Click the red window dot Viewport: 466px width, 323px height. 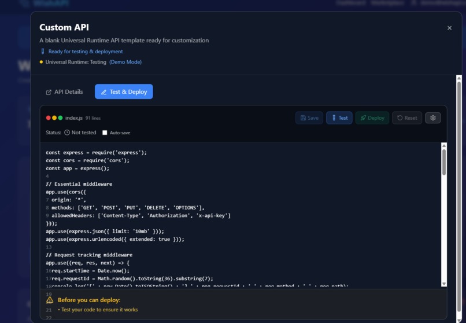[48, 118]
